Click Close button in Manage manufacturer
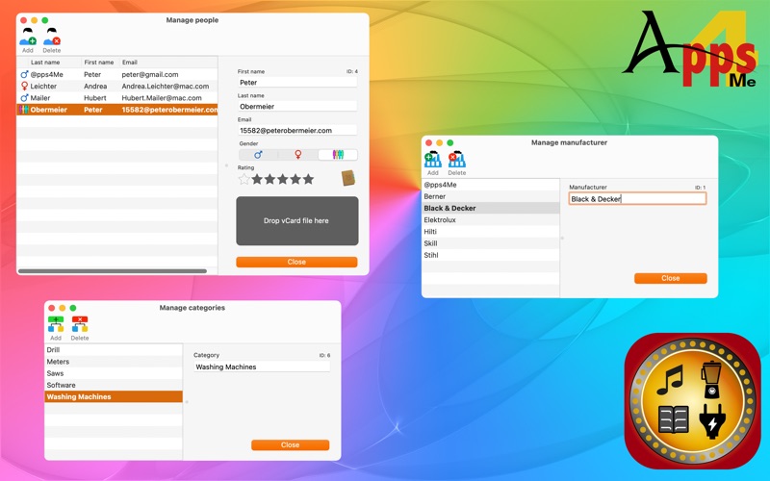This screenshot has height=481, width=770. tap(670, 278)
